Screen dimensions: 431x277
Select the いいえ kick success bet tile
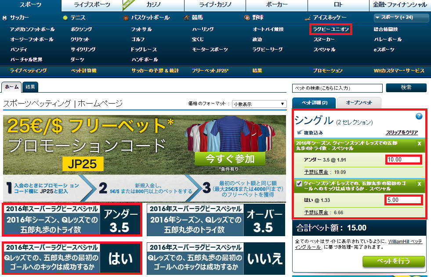coord(216,258)
